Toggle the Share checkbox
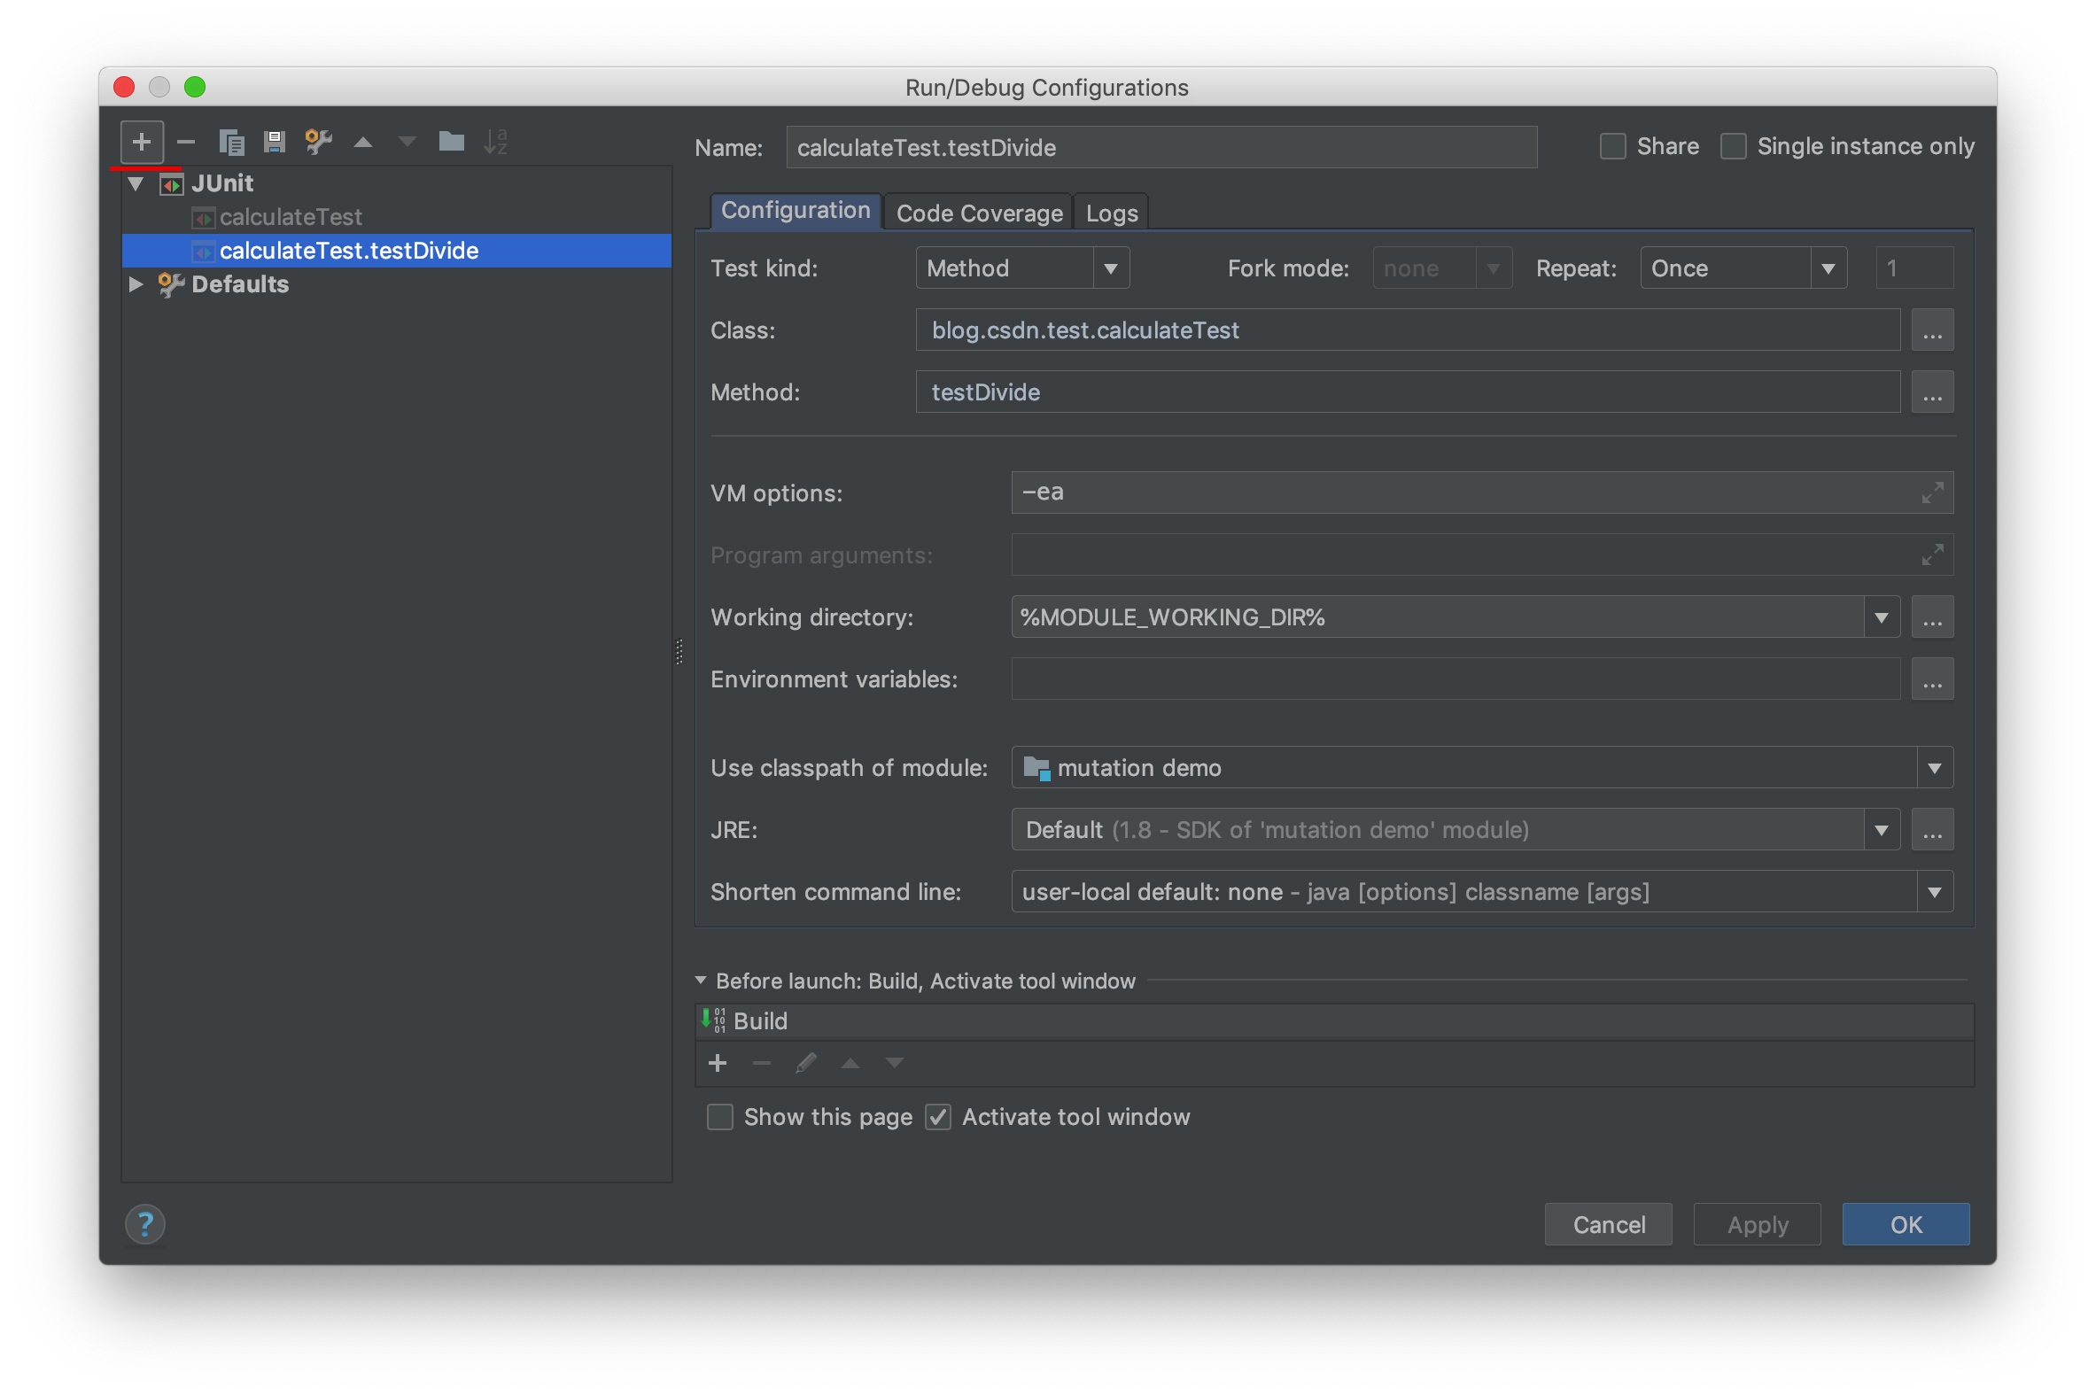Viewport: 2096px width, 1396px height. [1613, 143]
